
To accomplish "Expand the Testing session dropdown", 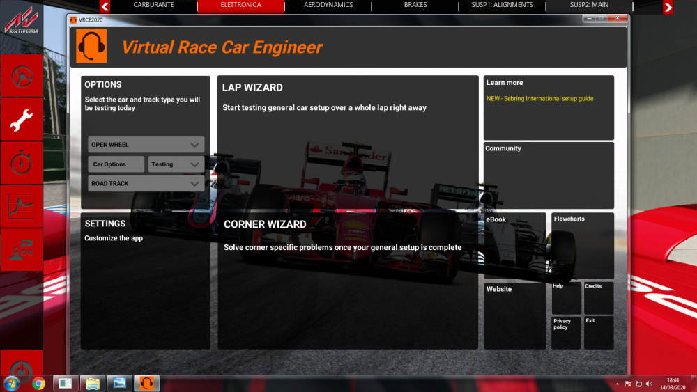I will click(176, 164).
